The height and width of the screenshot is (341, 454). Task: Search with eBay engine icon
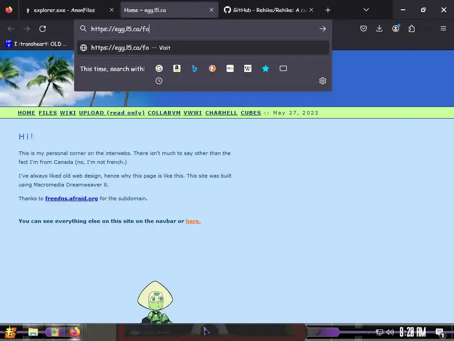pyautogui.click(x=230, y=68)
